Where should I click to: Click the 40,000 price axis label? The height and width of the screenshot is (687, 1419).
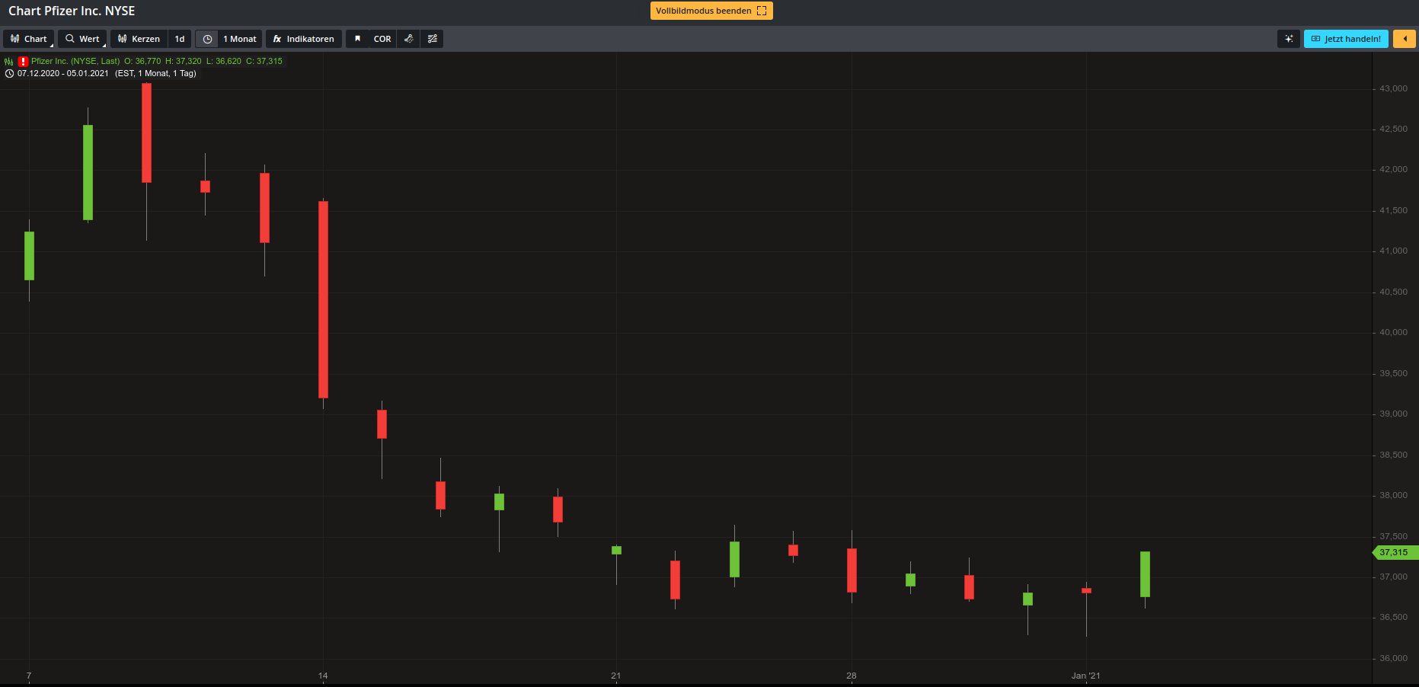[x=1394, y=332]
